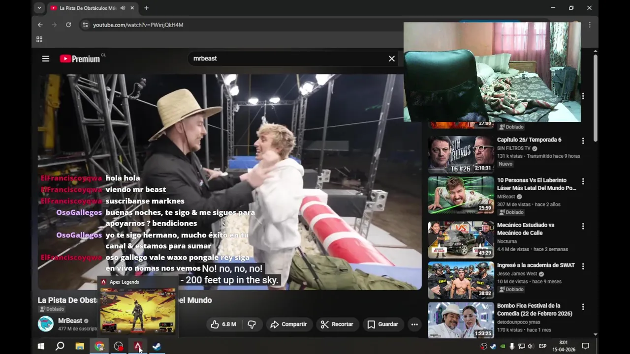Open the Windows notification center

click(586, 346)
